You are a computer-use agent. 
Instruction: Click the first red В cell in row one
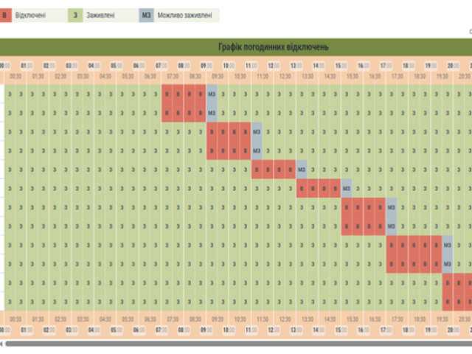tap(167, 94)
